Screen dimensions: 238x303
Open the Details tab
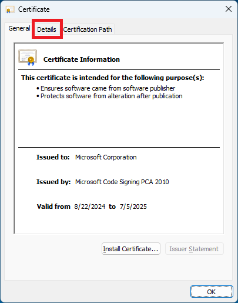coord(46,29)
